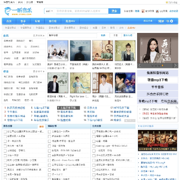Click the orange active carousel dot
Viewport: 180px width, 180px height.
162,65
